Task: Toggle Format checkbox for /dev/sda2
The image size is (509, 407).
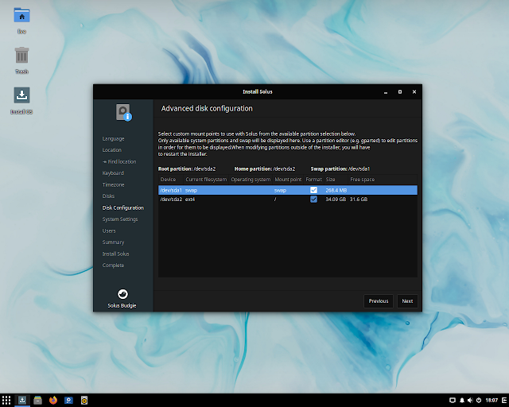Action: [313, 200]
